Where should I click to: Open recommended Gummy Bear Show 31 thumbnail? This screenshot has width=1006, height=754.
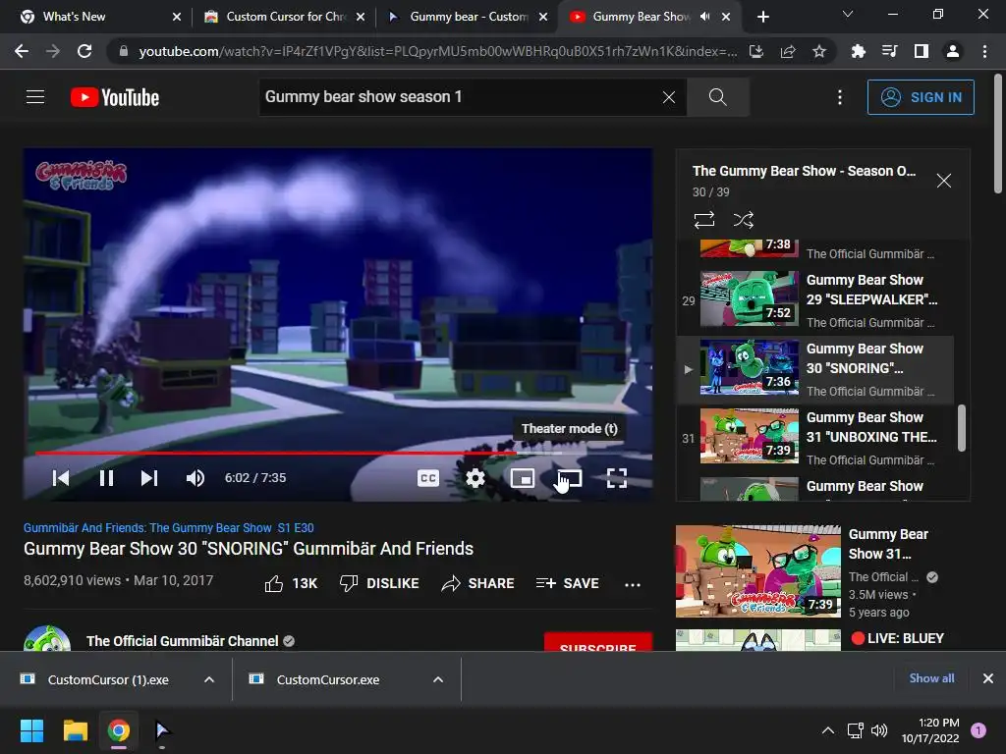pos(758,571)
